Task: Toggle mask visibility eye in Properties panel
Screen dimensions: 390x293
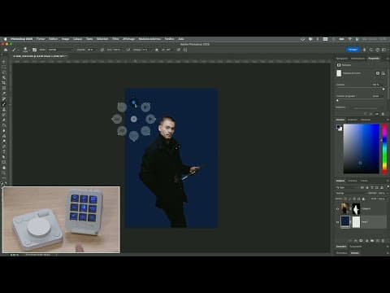Action: [377, 114]
